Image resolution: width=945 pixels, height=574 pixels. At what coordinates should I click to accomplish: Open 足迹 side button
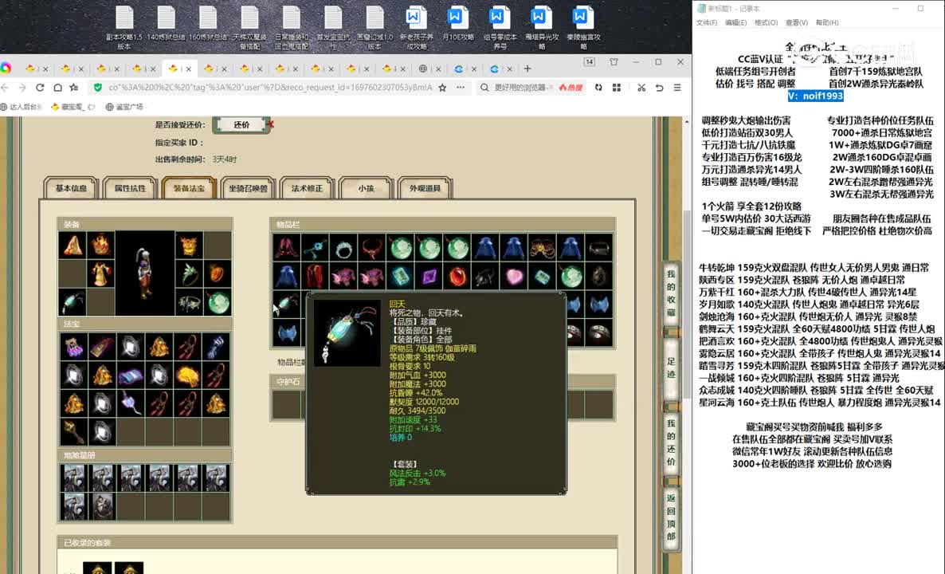[671, 368]
